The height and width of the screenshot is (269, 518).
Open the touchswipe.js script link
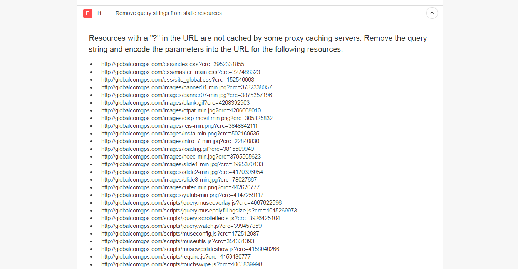181,264
